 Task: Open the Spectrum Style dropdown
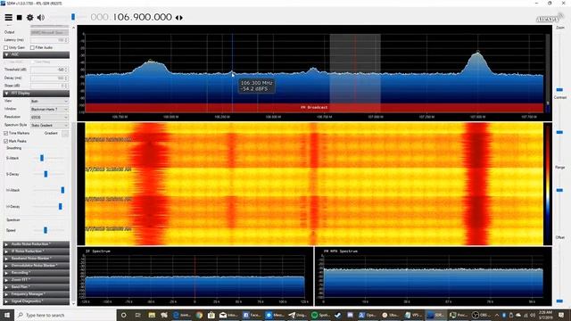(50, 125)
